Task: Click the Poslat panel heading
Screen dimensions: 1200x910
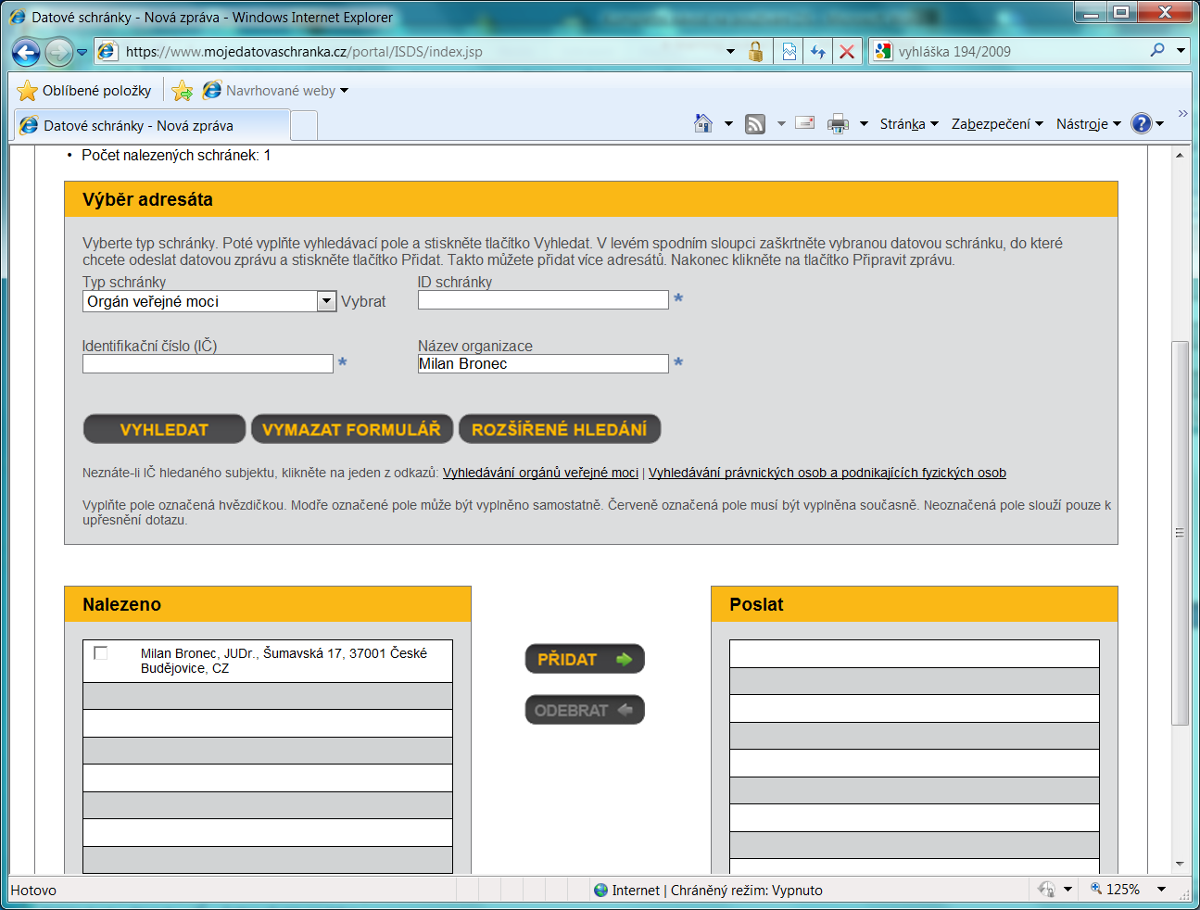Action: coord(756,604)
